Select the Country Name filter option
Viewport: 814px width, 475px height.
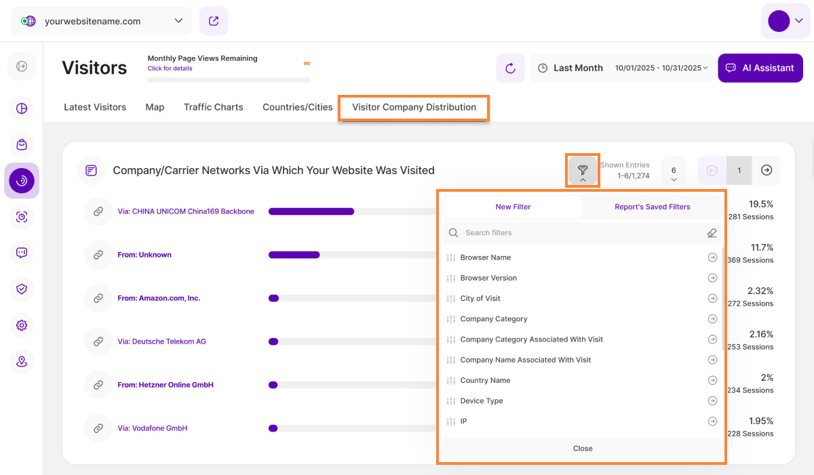485,380
